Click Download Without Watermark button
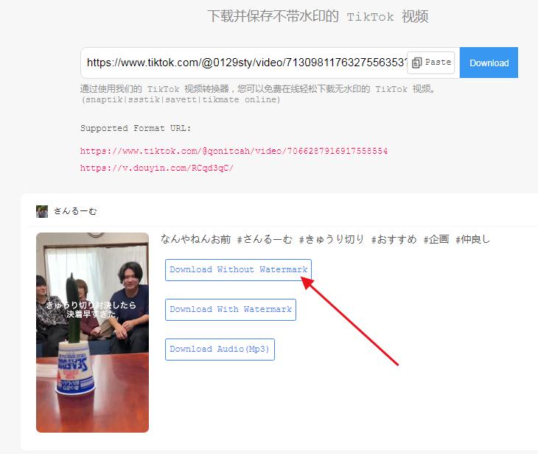The height and width of the screenshot is (454, 538). (238, 270)
